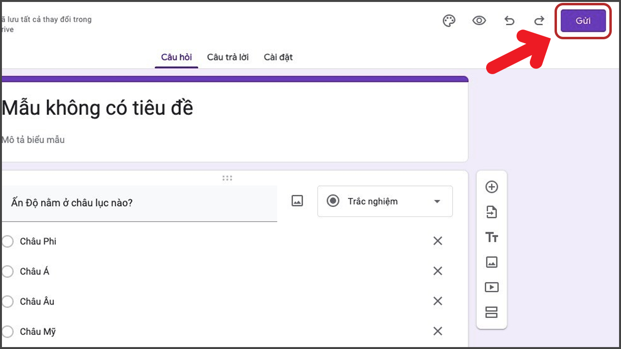Add a video from the side toolbar
Image resolution: width=621 pixels, height=349 pixels.
(491, 287)
